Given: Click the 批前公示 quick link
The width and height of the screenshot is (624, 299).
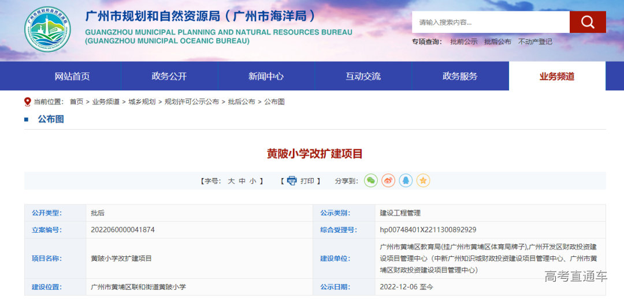Looking at the screenshot, I should (x=464, y=41).
